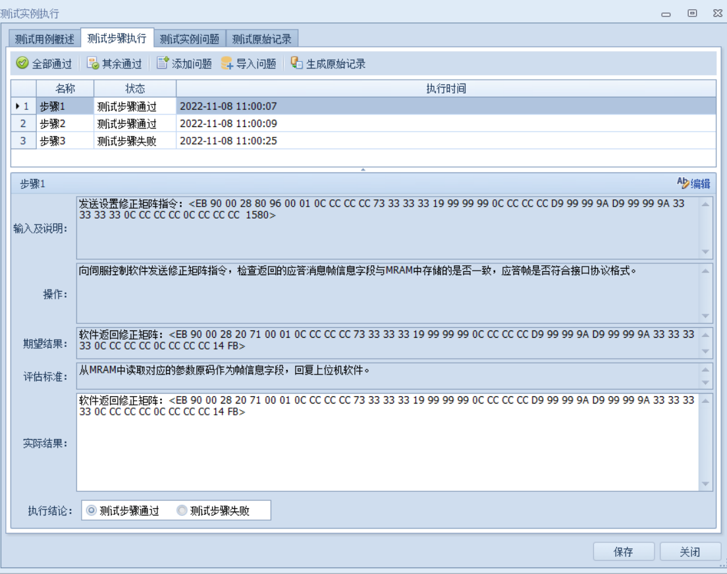Screen dimensions: 727x574
Task: Click the down arrow of 输入及说明 scrollbar
Action: 705,251
